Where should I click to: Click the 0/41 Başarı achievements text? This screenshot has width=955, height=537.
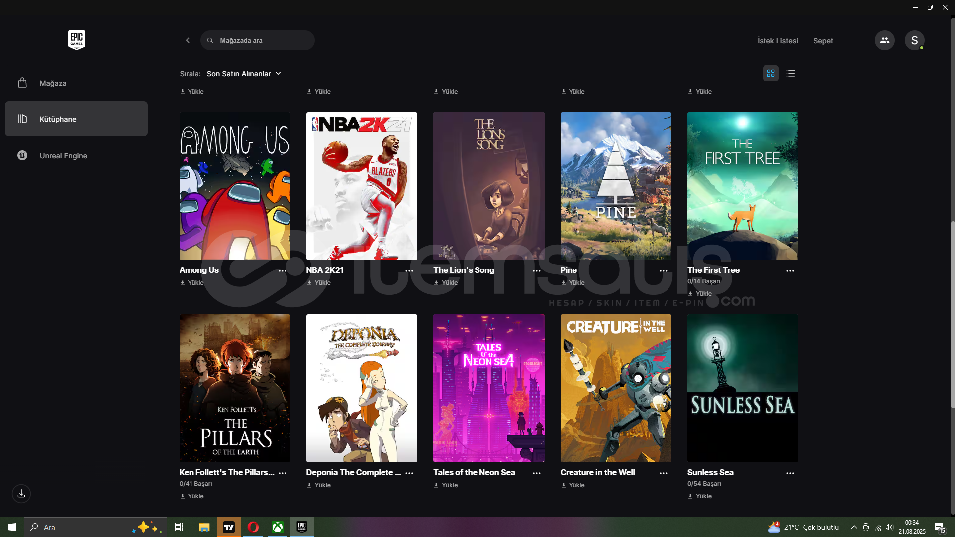(195, 484)
